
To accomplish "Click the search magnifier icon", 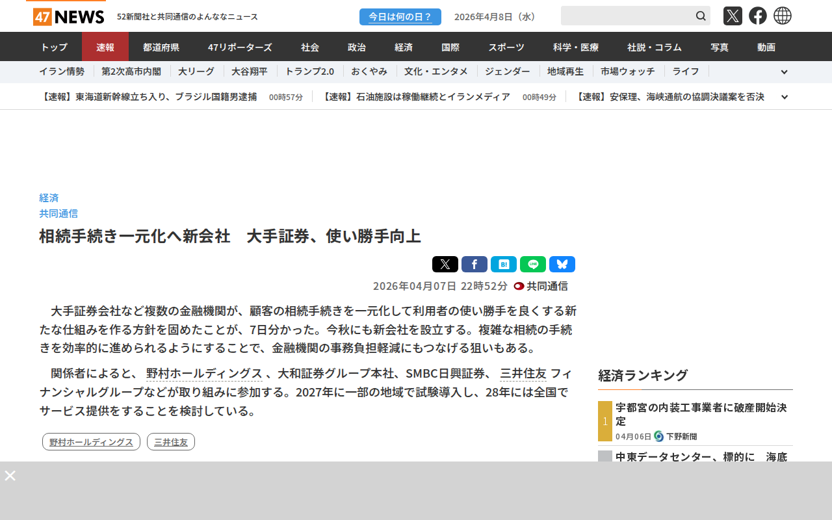I will click(x=701, y=16).
